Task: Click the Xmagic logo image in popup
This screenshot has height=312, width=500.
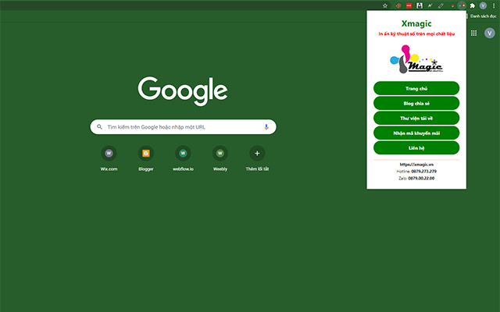Action: point(416,59)
